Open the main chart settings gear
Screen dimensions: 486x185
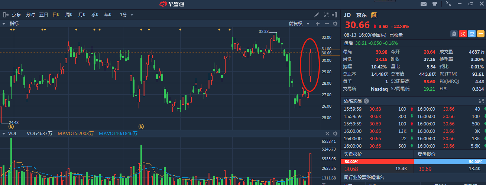pyautogui.click(x=335, y=24)
